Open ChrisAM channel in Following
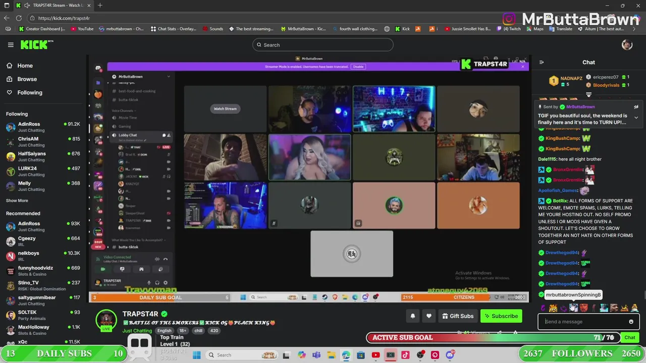 click(43, 142)
